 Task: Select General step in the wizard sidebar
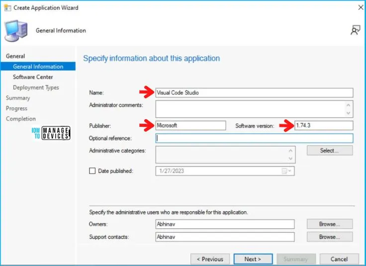click(15, 56)
